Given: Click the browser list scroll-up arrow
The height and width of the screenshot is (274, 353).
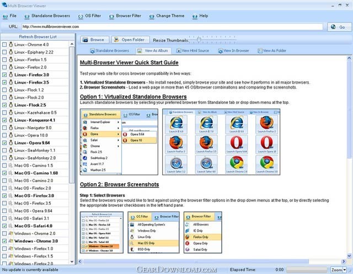Looking at the screenshot, I should [x=72, y=44].
